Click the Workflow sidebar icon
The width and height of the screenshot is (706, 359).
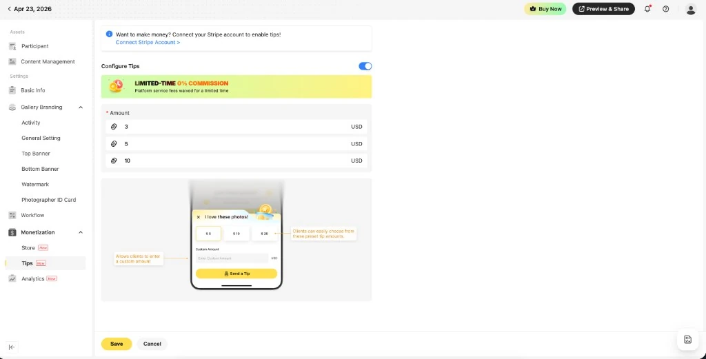[x=12, y=216]
